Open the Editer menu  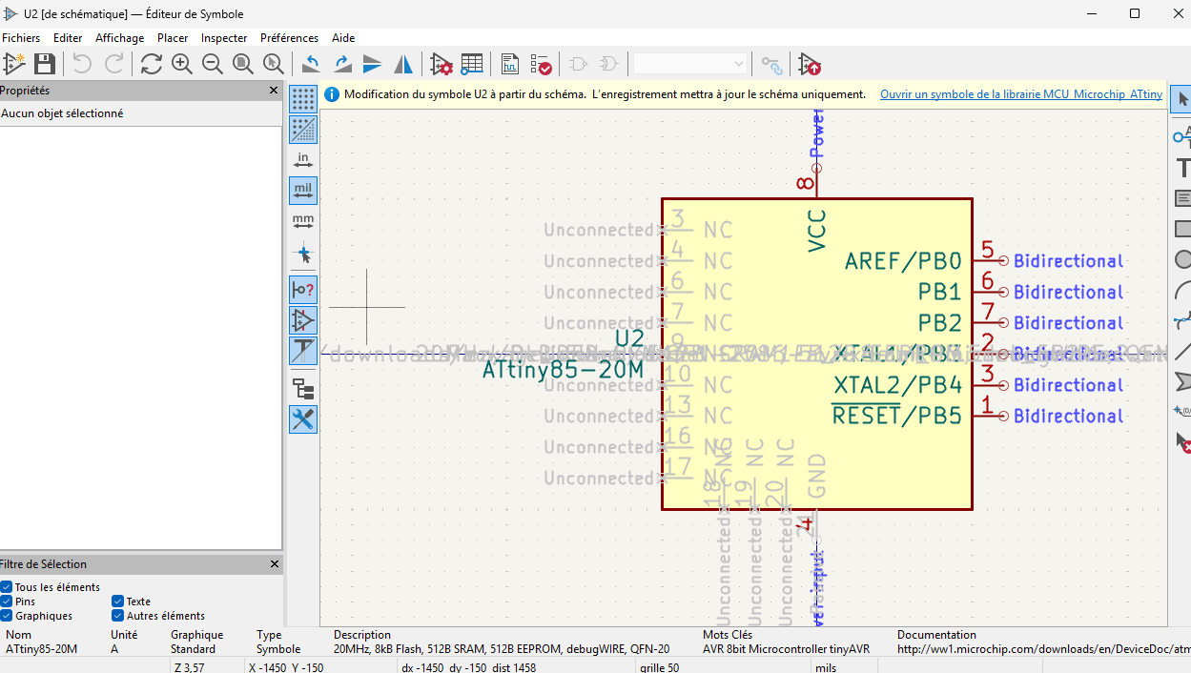point(68,38)
